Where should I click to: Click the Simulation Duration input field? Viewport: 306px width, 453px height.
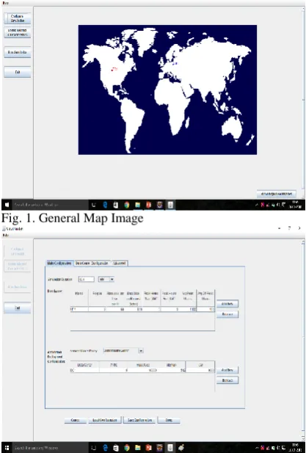pos(86,280)
